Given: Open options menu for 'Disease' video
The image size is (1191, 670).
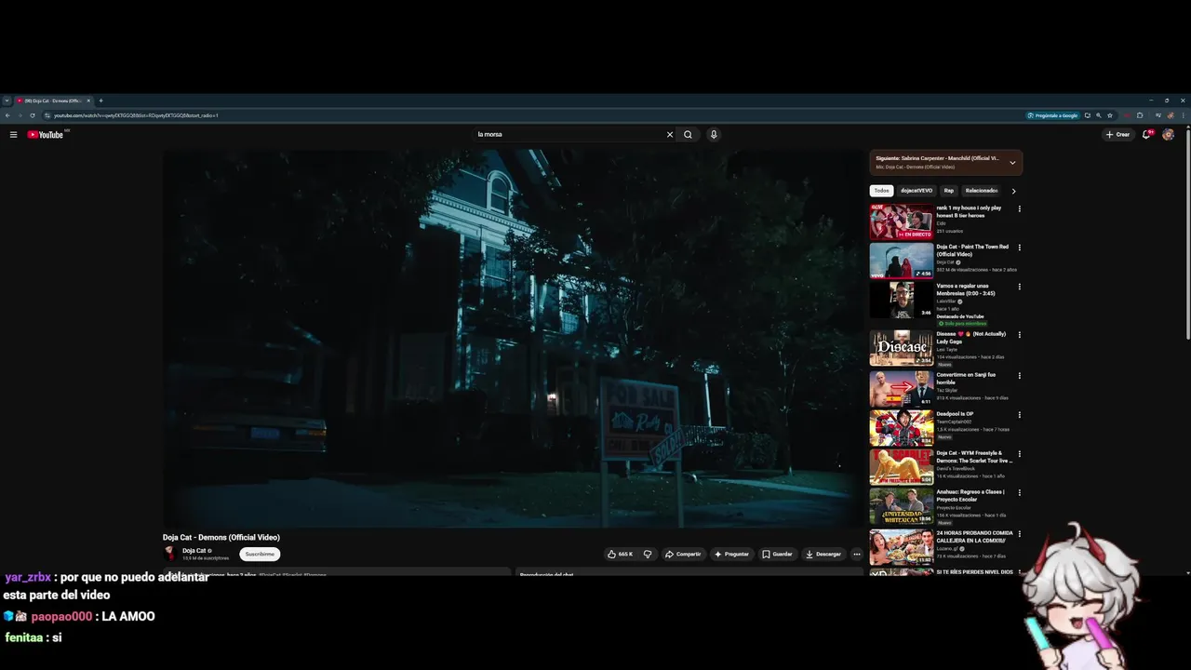Looking at the screenshot, I should 1019,334.
